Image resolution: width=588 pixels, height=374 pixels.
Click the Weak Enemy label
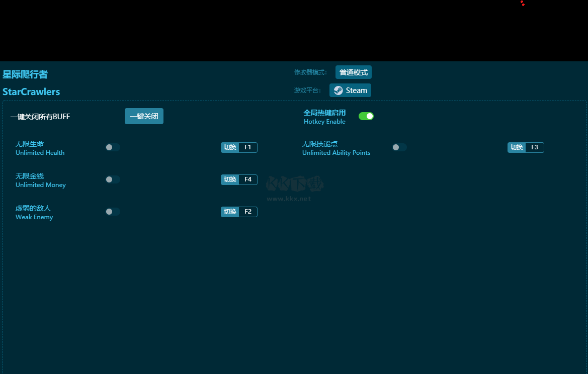pyautogui.click(x=34, y=217)
